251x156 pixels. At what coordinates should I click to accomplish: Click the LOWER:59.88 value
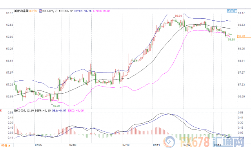102,11
